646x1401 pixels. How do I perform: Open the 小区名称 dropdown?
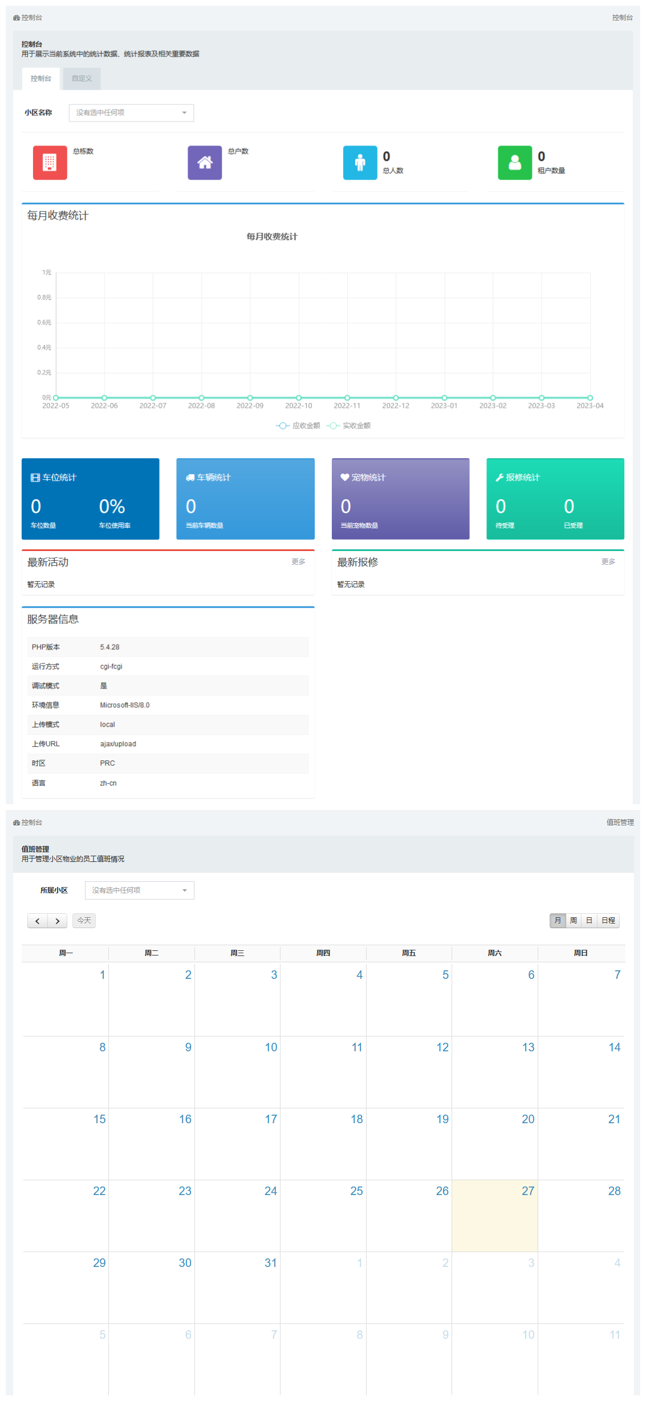tap(131, 113)
